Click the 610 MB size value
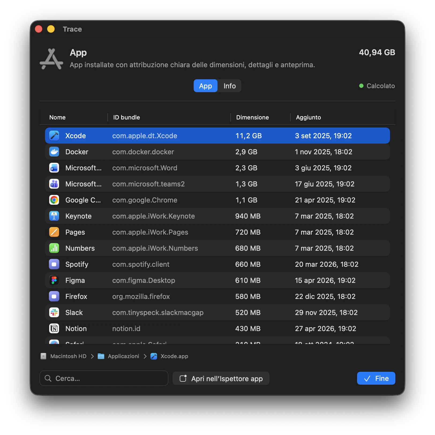This screenshot has height=435, width=435. (248, 280)
